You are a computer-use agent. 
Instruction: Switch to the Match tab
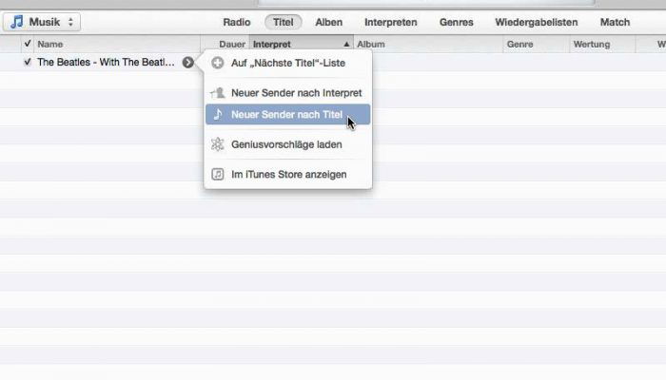tap(615, 22)
